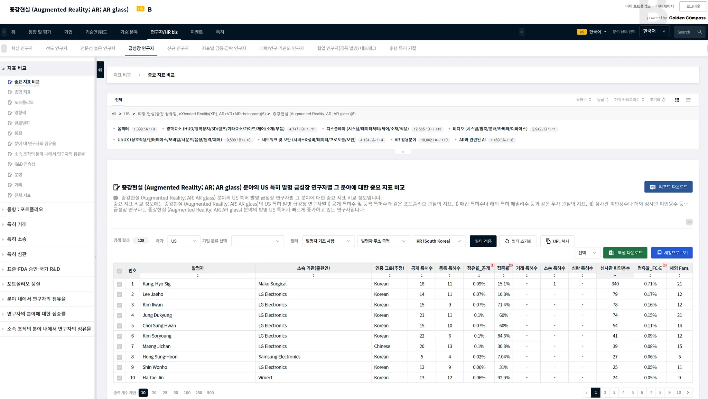Screen dimensions: 708x399
Task: Switch to grid view icon
Action: pos(677,100)
